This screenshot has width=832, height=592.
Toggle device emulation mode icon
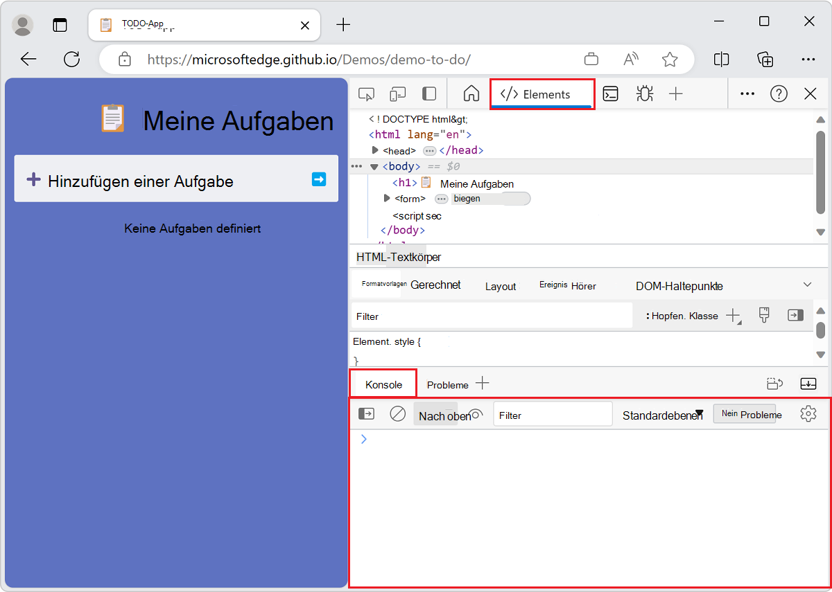pos(398,93)
